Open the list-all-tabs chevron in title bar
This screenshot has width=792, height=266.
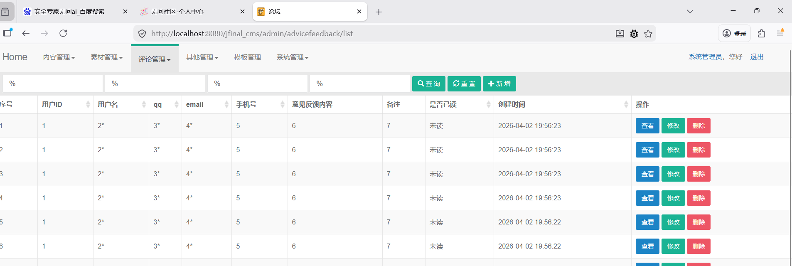tap(690, 11)
